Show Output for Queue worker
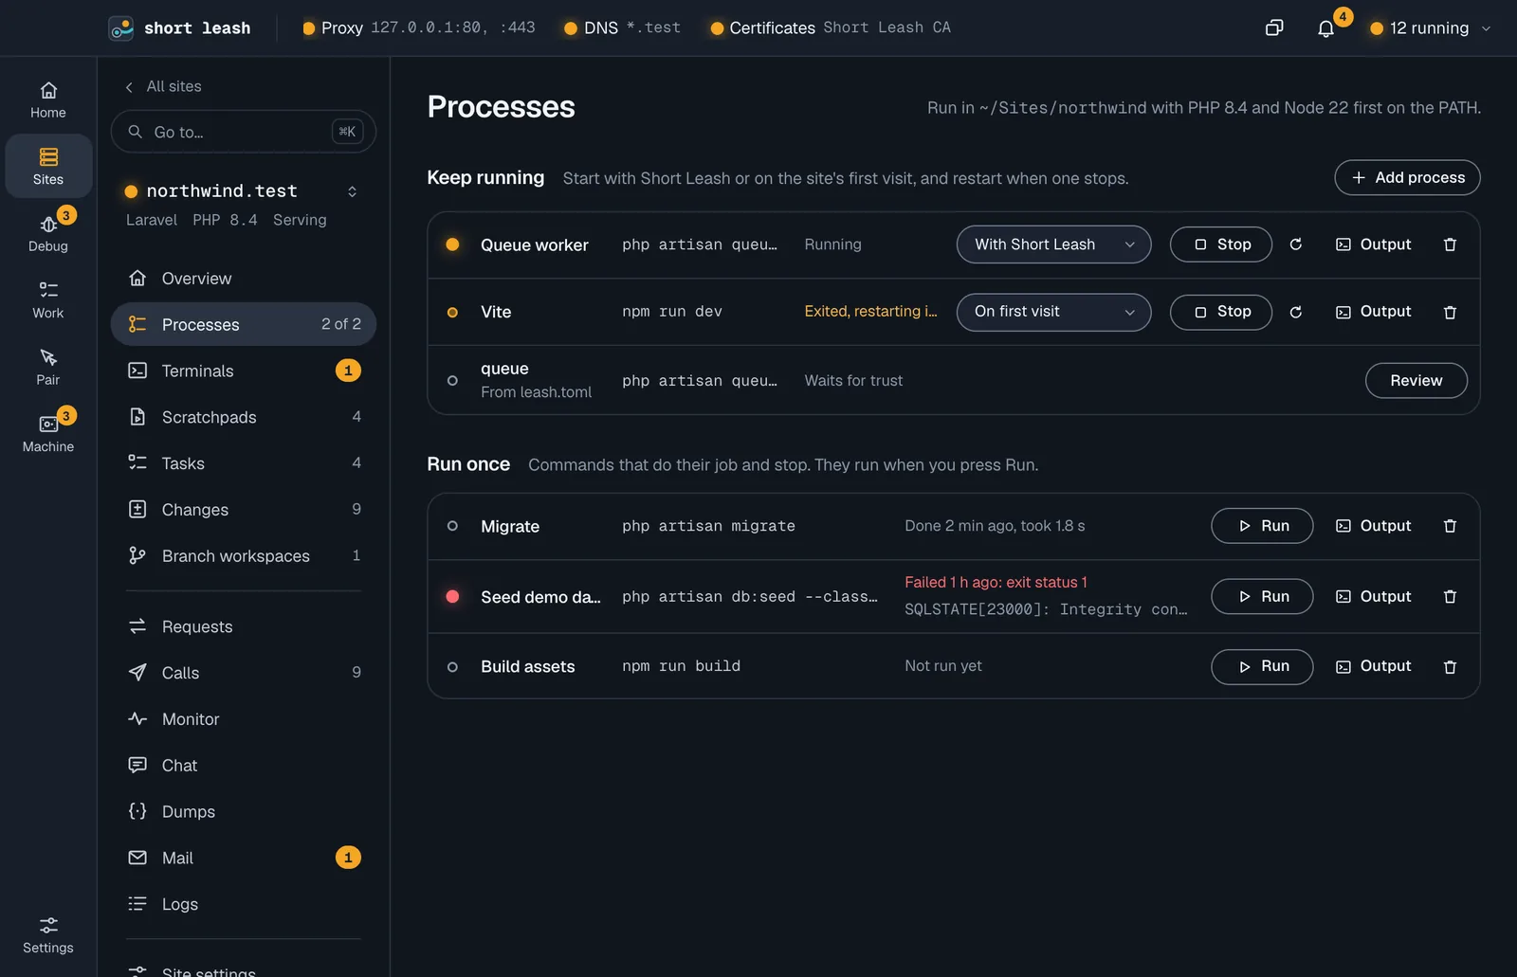The image size is (1517, 977). 1374,244
